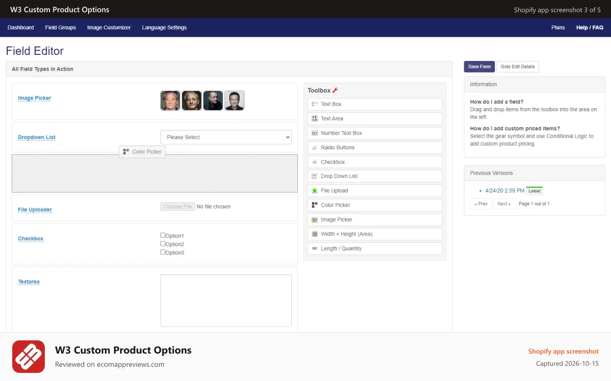Tick the Option1 checkbox
The image size is (611, 381).
163,235
